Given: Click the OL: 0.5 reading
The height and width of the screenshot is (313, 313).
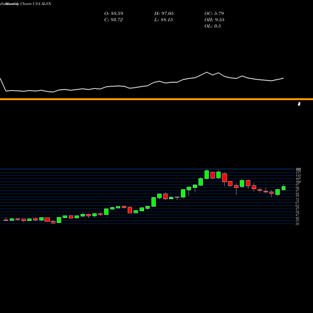Looking at the screenshot, I should coord(213,26).
